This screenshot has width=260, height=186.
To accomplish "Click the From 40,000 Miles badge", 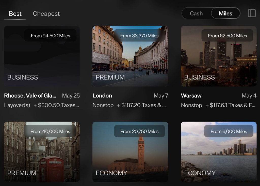I will (x=50, y=131).
